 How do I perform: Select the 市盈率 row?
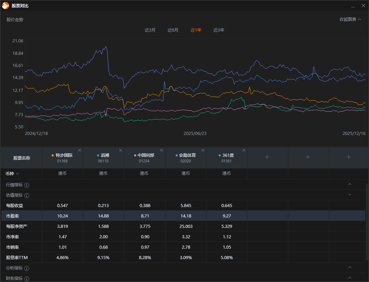[x=14, y=216]
